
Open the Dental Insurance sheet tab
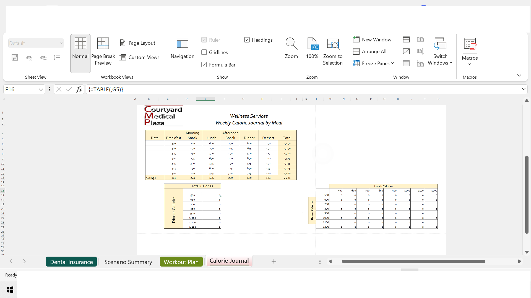[x=71, y=262]
